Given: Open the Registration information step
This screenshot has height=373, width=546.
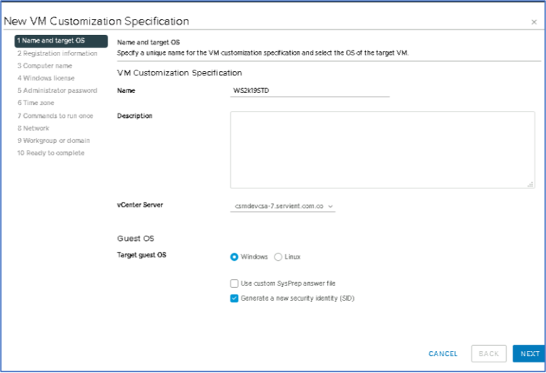Looking at the screenshot, I should coord(58,53).
